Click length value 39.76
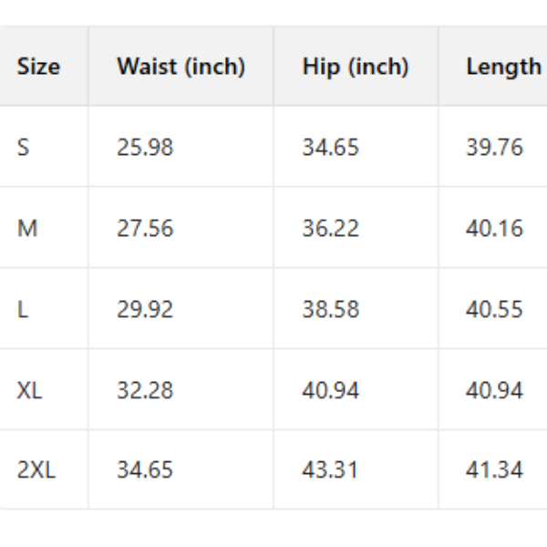 [x=494, y=147]
